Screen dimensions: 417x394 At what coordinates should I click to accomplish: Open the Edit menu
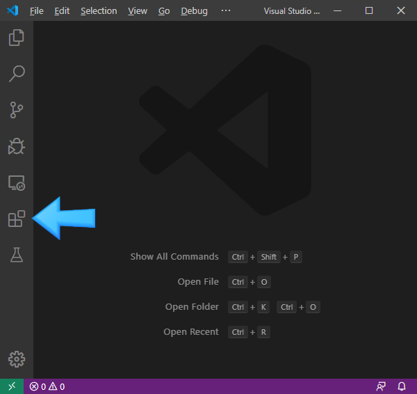click(x=62, y=11)
